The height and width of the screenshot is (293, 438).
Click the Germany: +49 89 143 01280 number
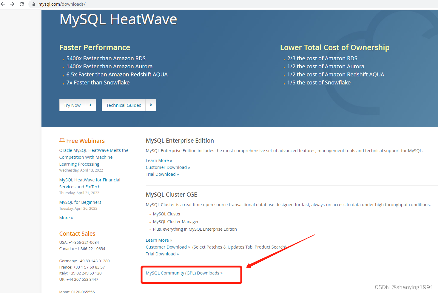coord(84,261)
